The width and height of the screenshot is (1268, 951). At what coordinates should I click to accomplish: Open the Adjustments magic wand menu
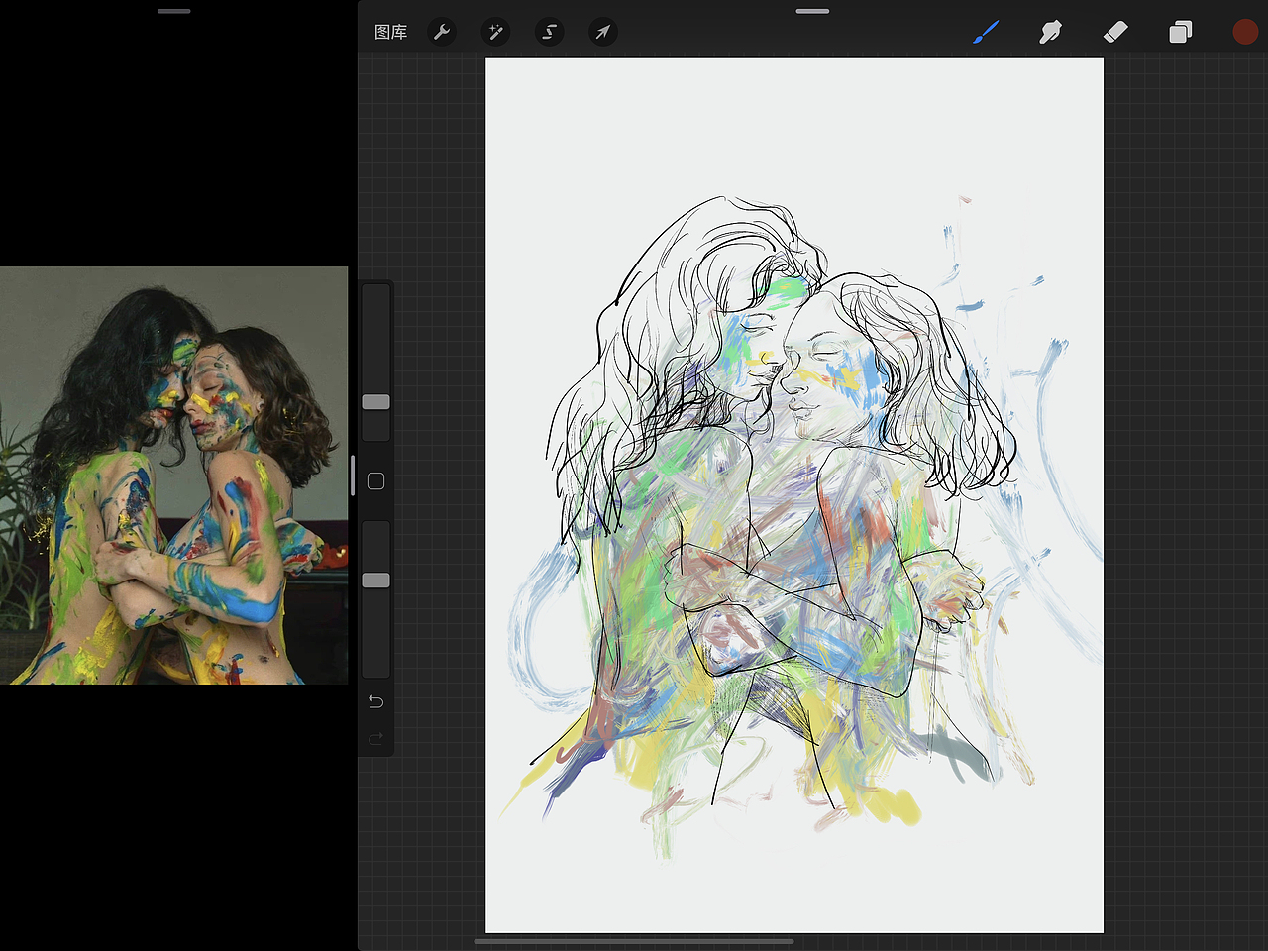tap(495, 32)
